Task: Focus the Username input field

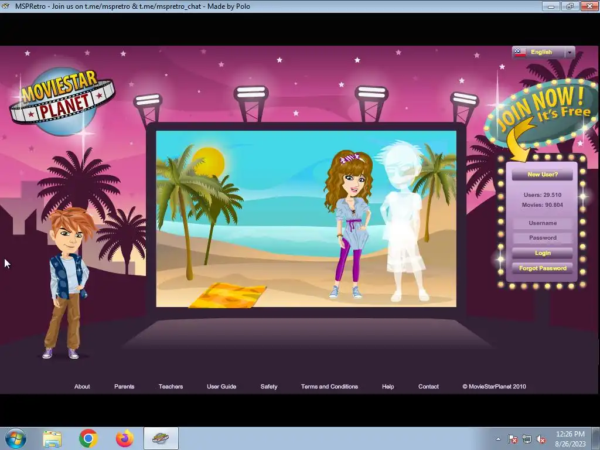Action: click(542, 223)
